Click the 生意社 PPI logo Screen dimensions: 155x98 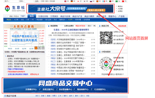(15, 8)
